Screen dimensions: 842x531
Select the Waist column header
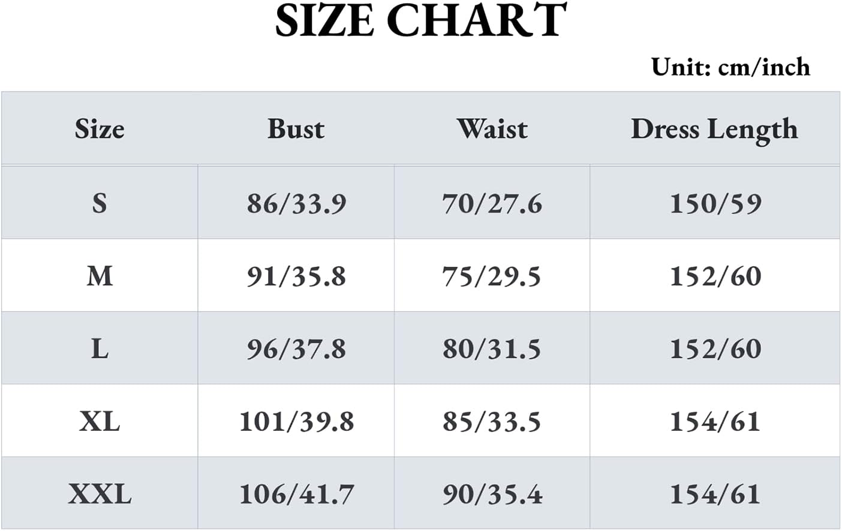[492, 129]
